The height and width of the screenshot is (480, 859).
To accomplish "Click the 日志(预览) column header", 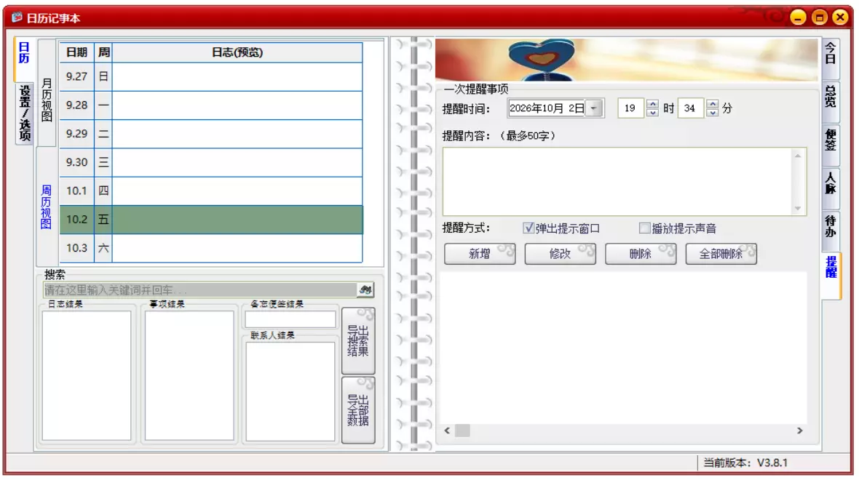I will coord(237,52).
